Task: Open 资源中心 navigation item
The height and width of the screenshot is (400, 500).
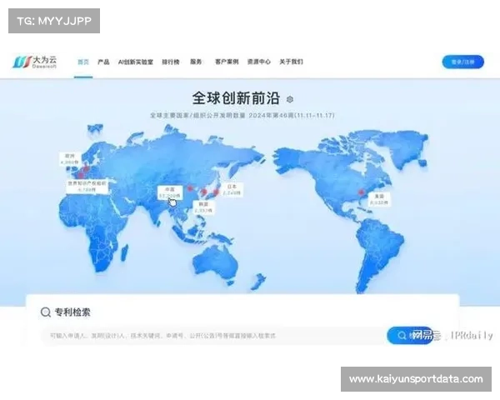Action: [258, 62]
